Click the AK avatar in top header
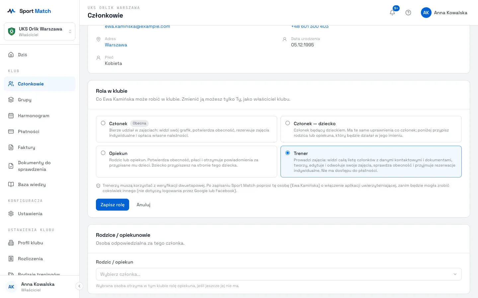The image size is (478, 298). (426, 13)
